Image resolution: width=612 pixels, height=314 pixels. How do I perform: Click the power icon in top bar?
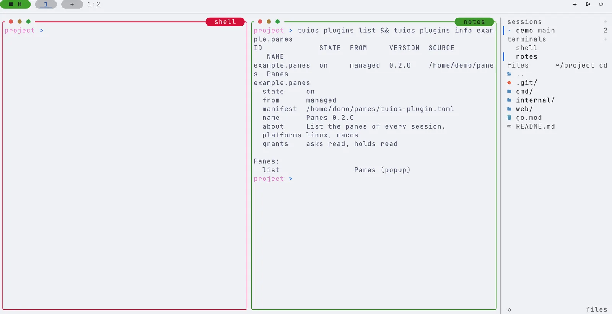pyautogui.click(x=601, y=4)
